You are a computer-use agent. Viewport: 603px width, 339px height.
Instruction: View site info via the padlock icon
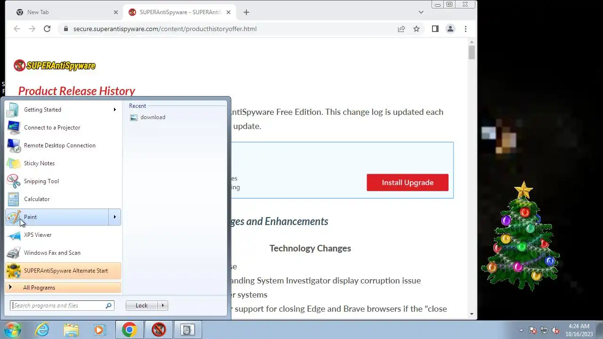point(65,29)
